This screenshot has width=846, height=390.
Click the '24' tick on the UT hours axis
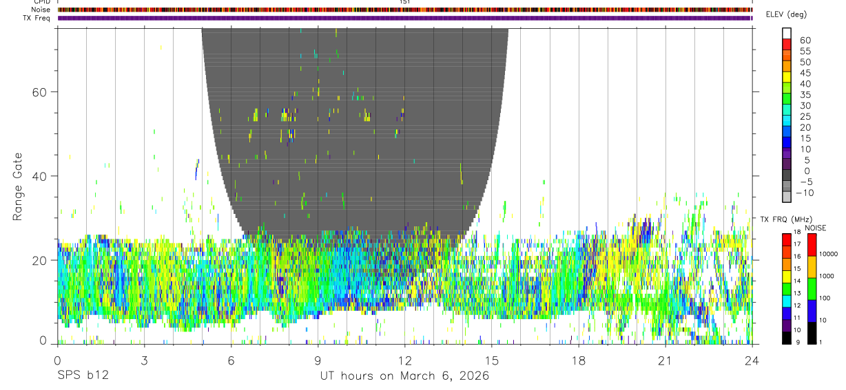752,360
